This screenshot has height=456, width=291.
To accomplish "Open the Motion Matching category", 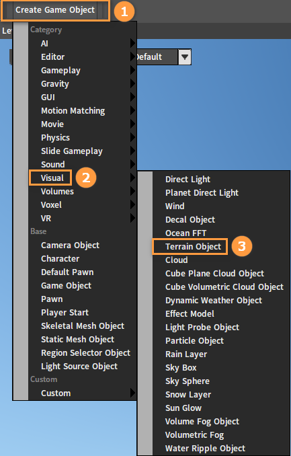I will point(73,111).
